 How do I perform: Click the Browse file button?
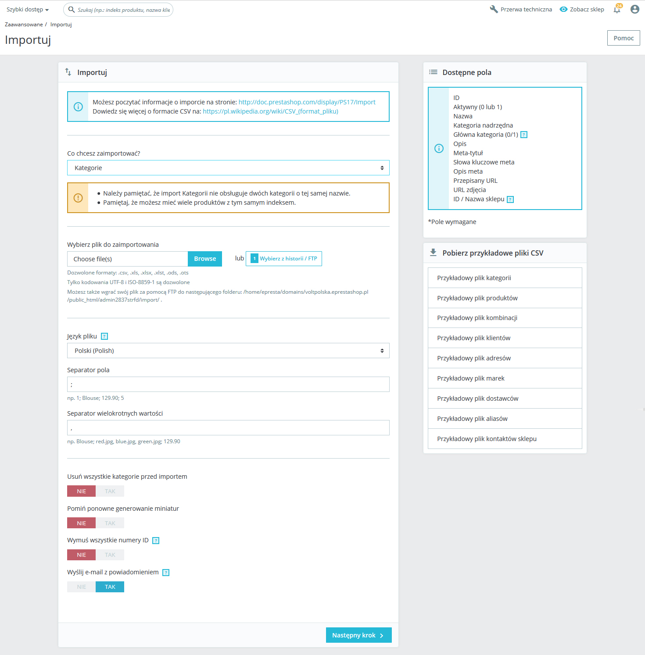pos(205,259)
